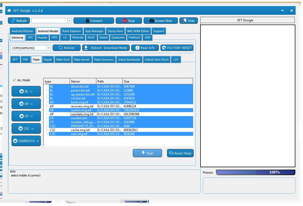This screenshot has width=303, height=206.
Task: Select the Dump Rom tab
Action: coord(115,31)
